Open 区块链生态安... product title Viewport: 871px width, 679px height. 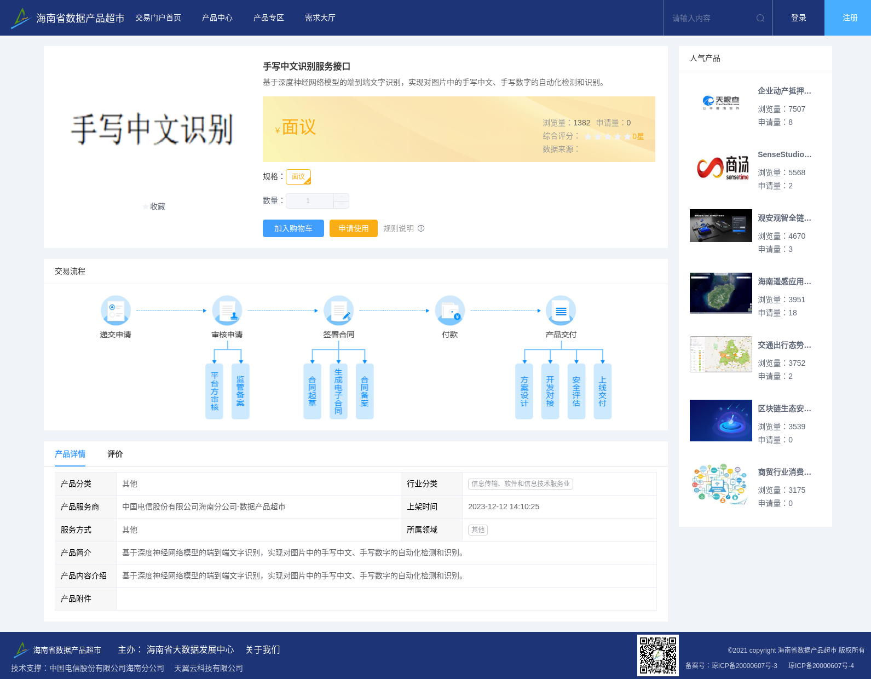pos(785,408)
